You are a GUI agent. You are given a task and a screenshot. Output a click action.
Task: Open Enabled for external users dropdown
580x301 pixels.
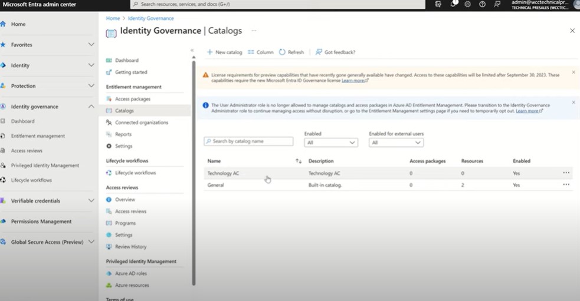(396, 143)
